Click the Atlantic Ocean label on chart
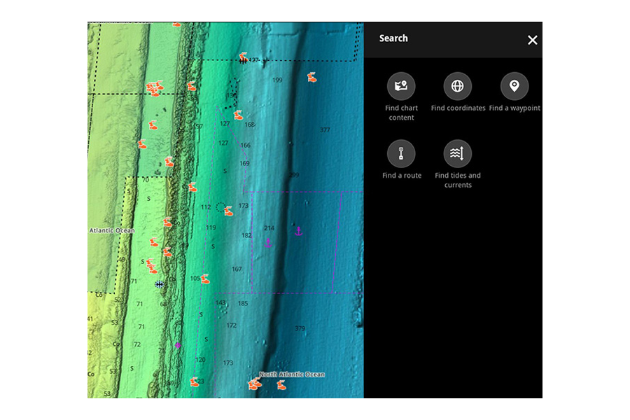 (x=112, y=230)
